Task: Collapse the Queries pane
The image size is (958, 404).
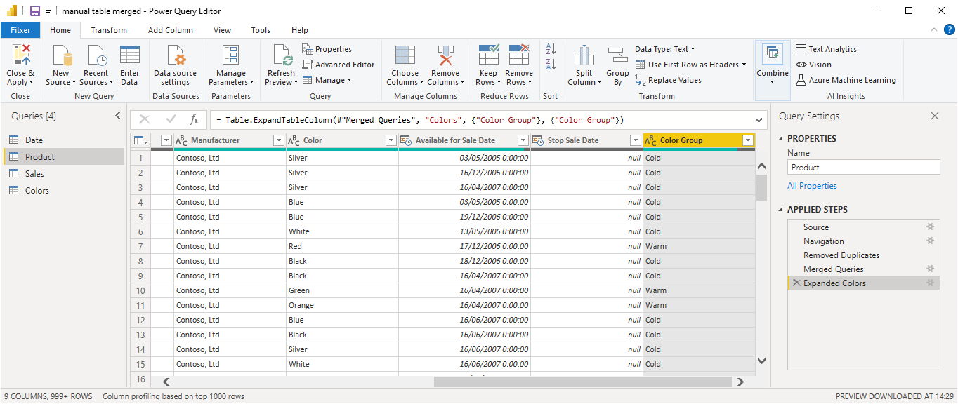Action: 117,116
